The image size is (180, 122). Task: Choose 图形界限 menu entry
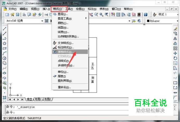pyautogui.click(x=70, y=81)
